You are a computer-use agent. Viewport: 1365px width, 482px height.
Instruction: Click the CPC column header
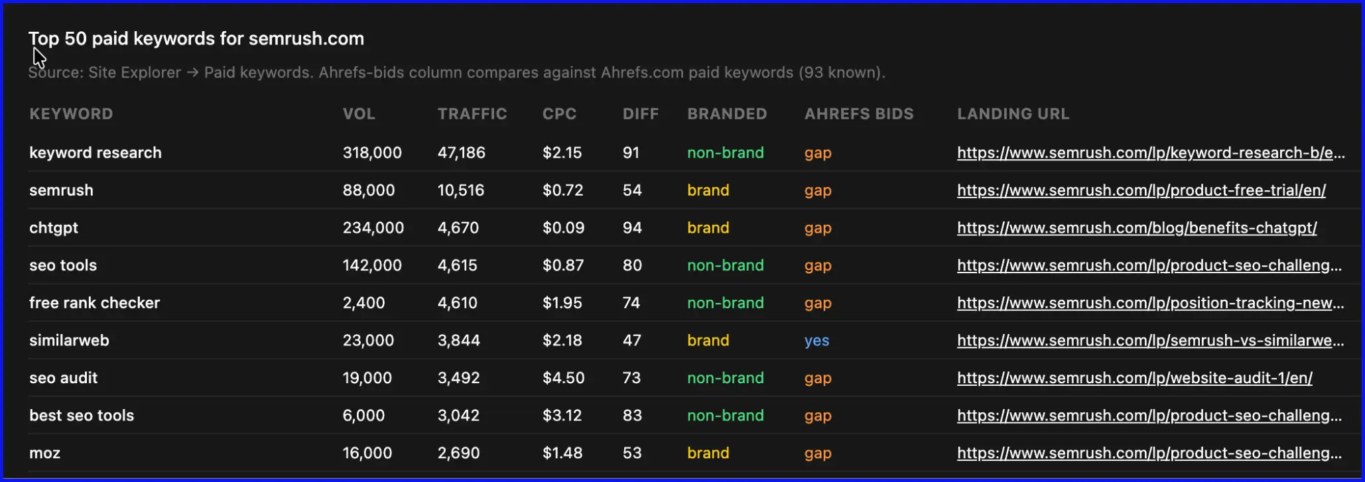[x=559, y=114]
